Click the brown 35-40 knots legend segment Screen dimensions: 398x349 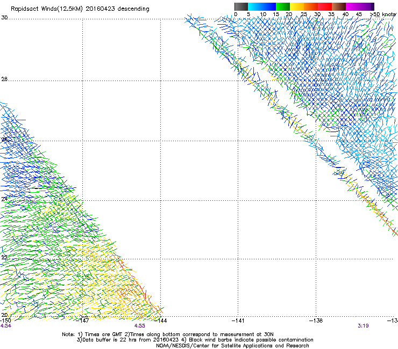(x=339, y=6)
